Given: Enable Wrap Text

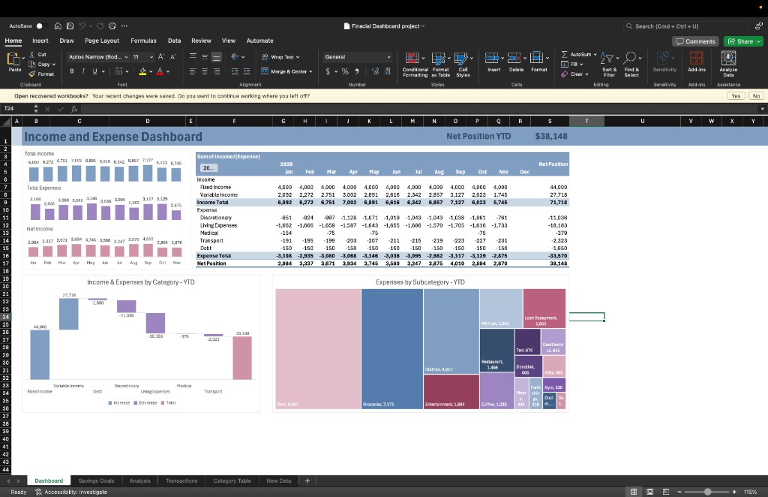Looking at the screenshot, I should tap(282, 57).
